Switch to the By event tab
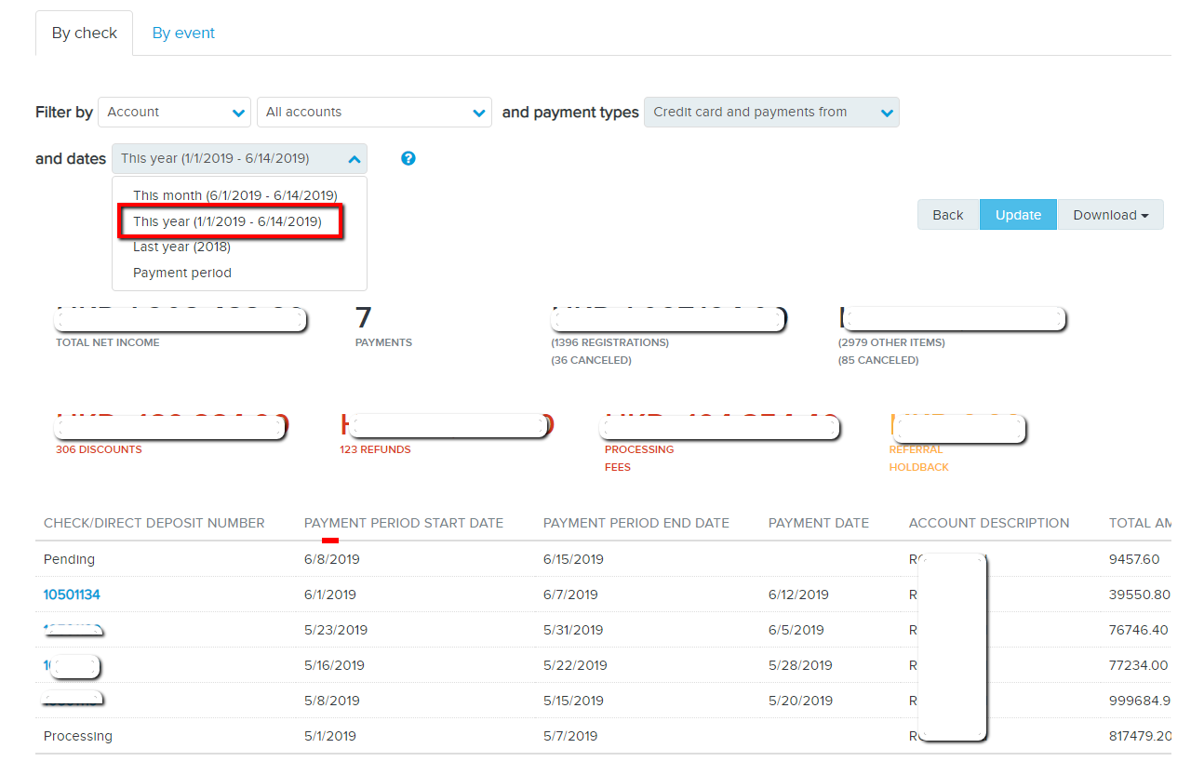This screenshot has width=1204, height=775. pos(183,33)
